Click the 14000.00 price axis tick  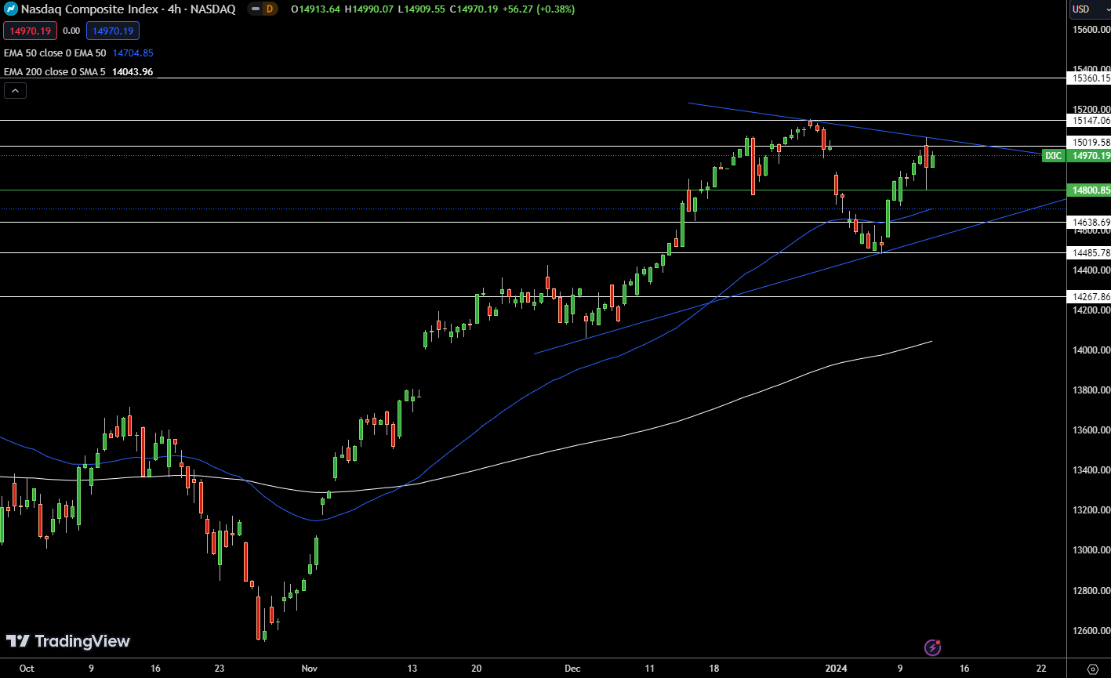tap(1091, 350)
